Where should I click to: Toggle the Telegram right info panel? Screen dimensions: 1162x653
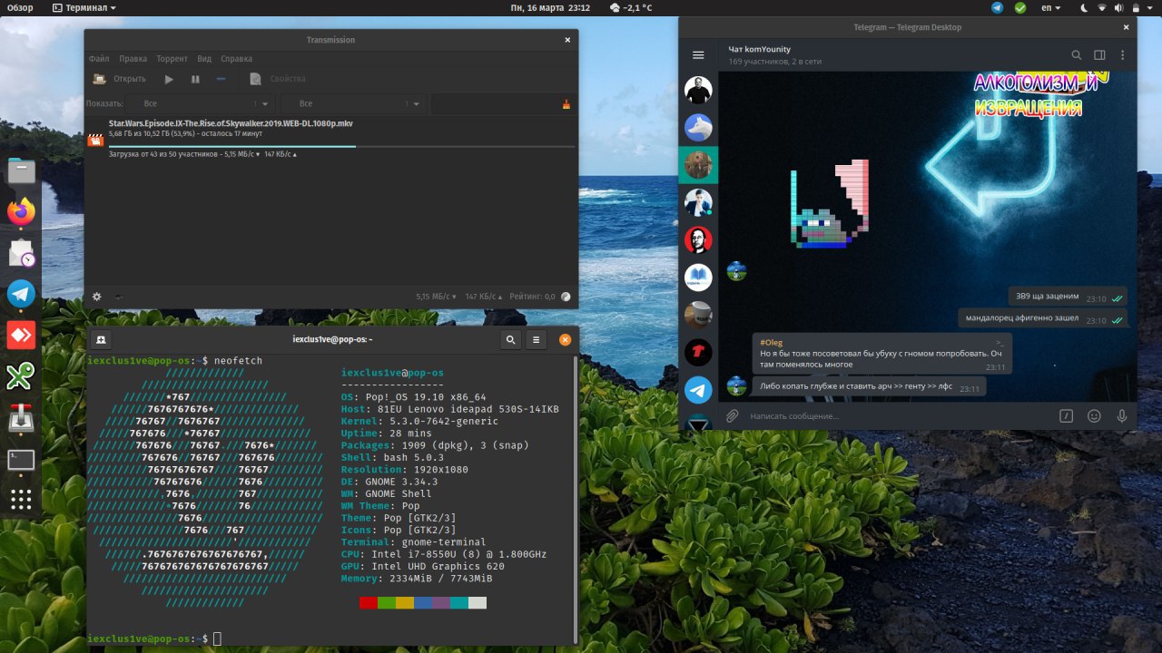(1099, 55)
